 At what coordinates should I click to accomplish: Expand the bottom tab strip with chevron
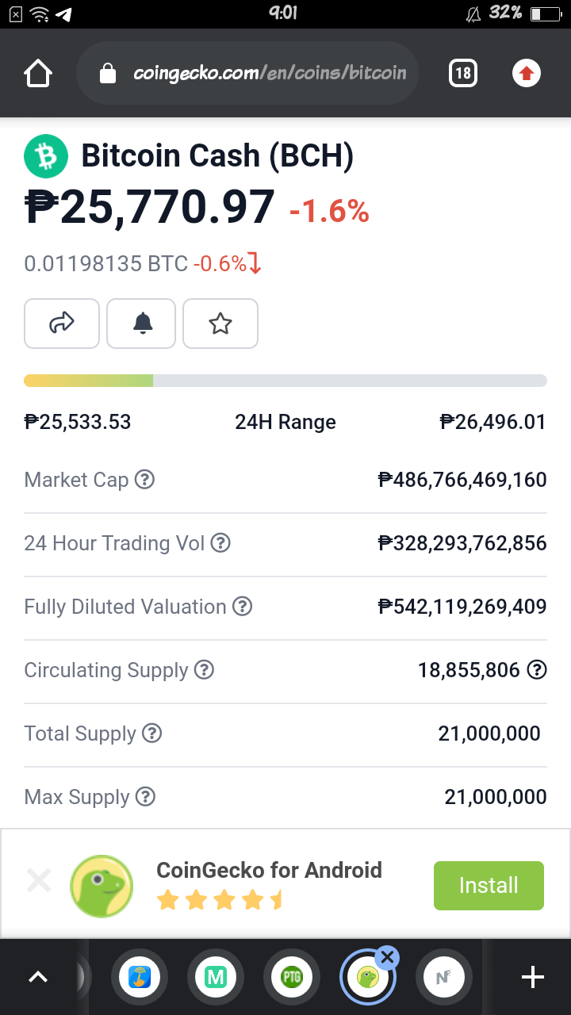(x=38, y=978)
